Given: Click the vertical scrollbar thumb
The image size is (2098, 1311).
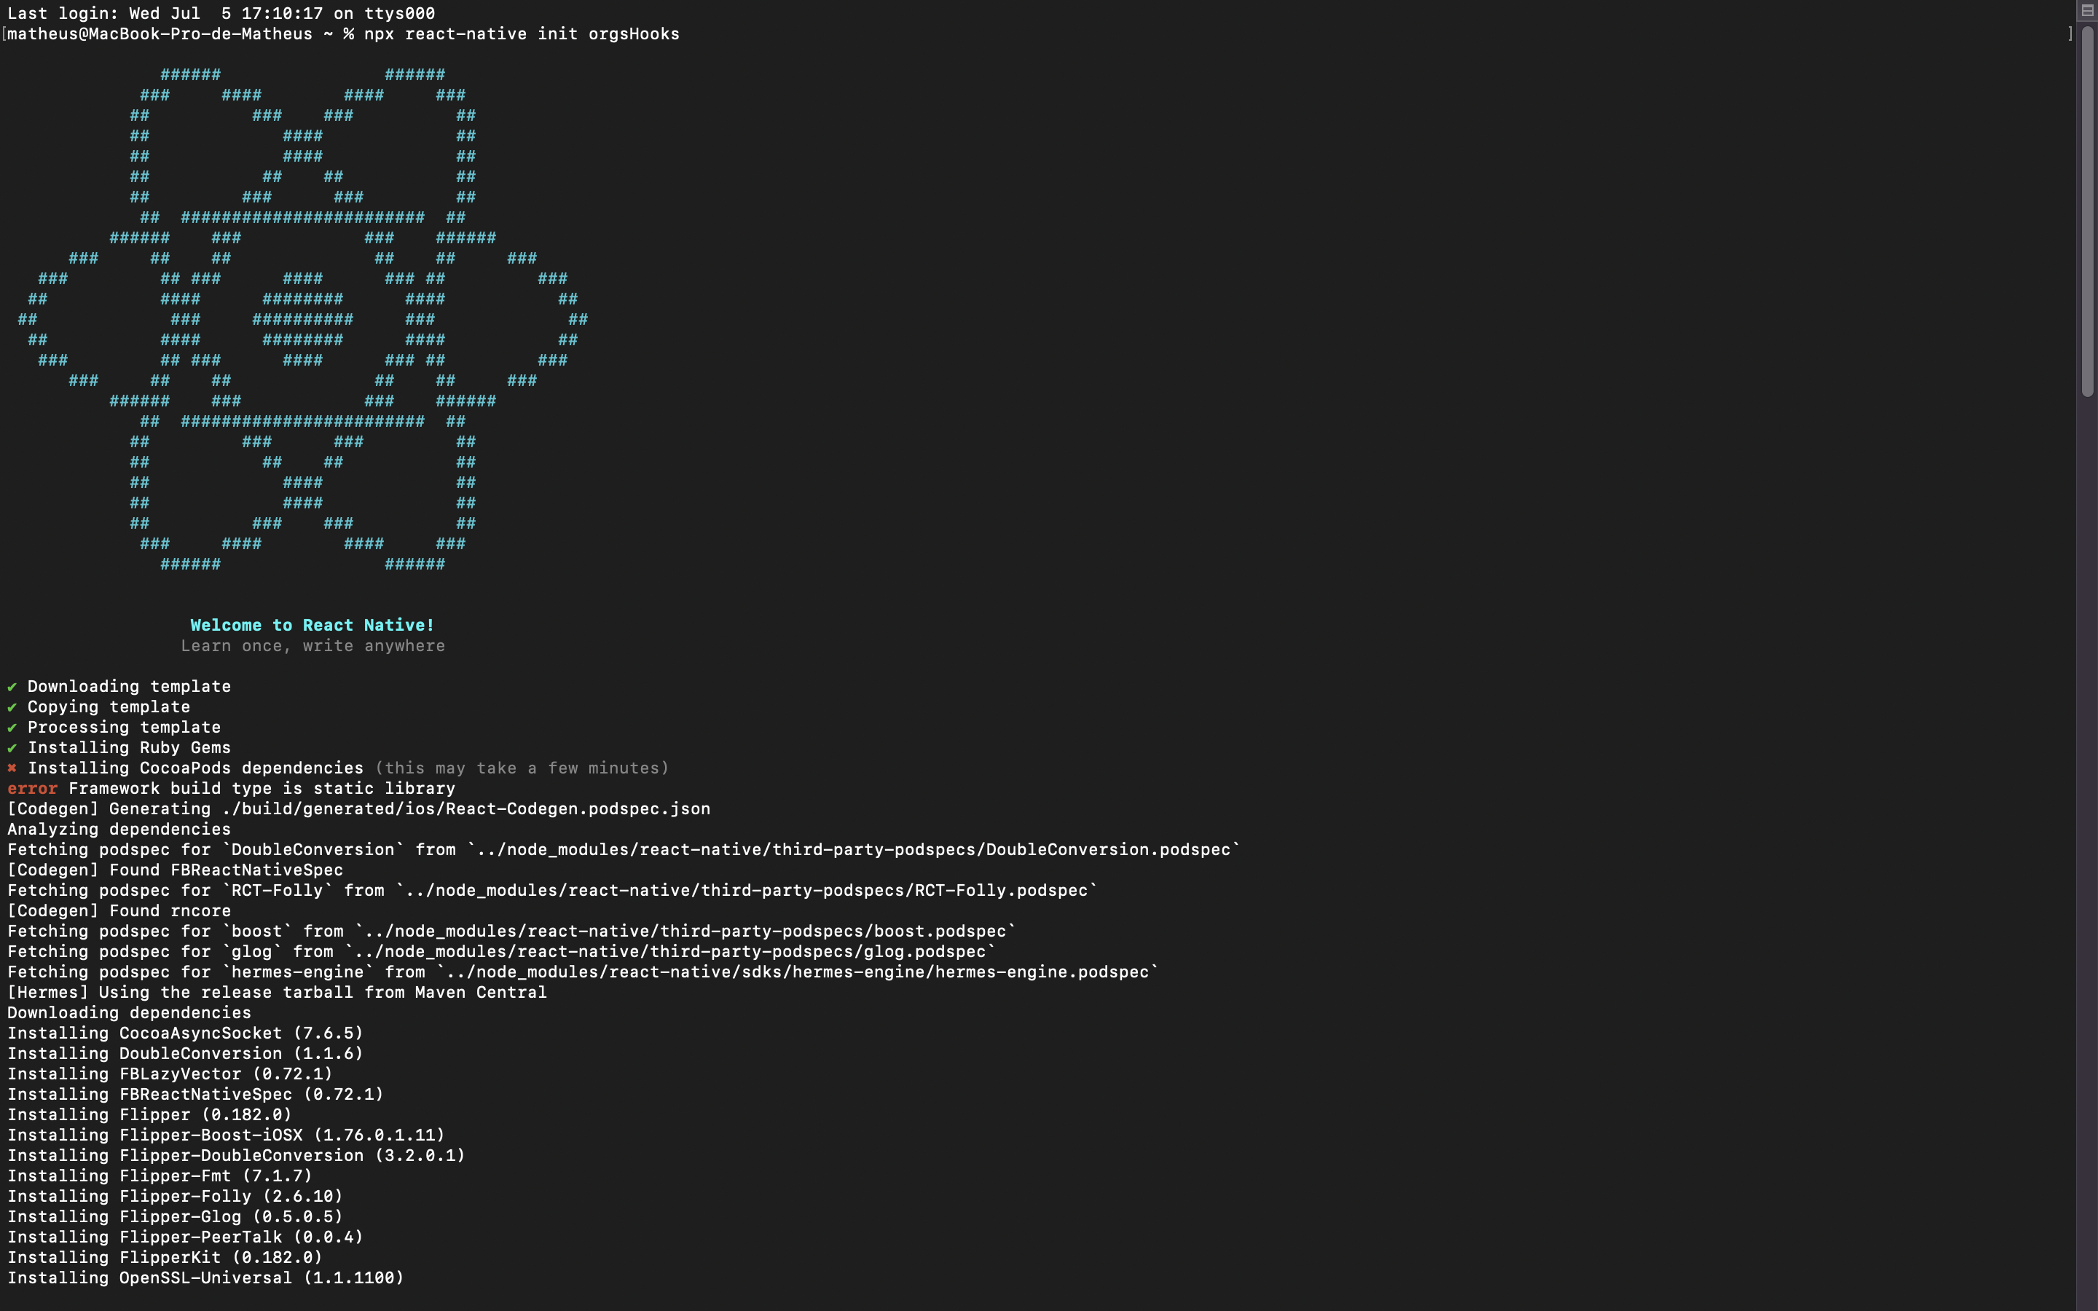Looking at the screenshot, I should tap(2087, 211).
